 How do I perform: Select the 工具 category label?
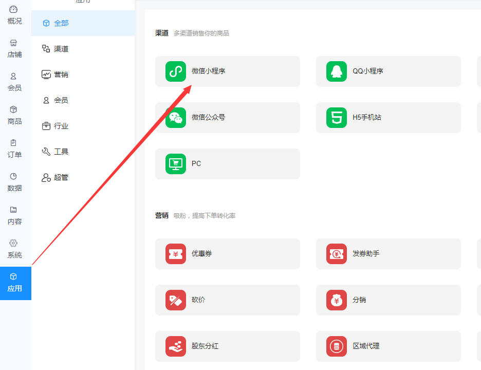(61, 152)
